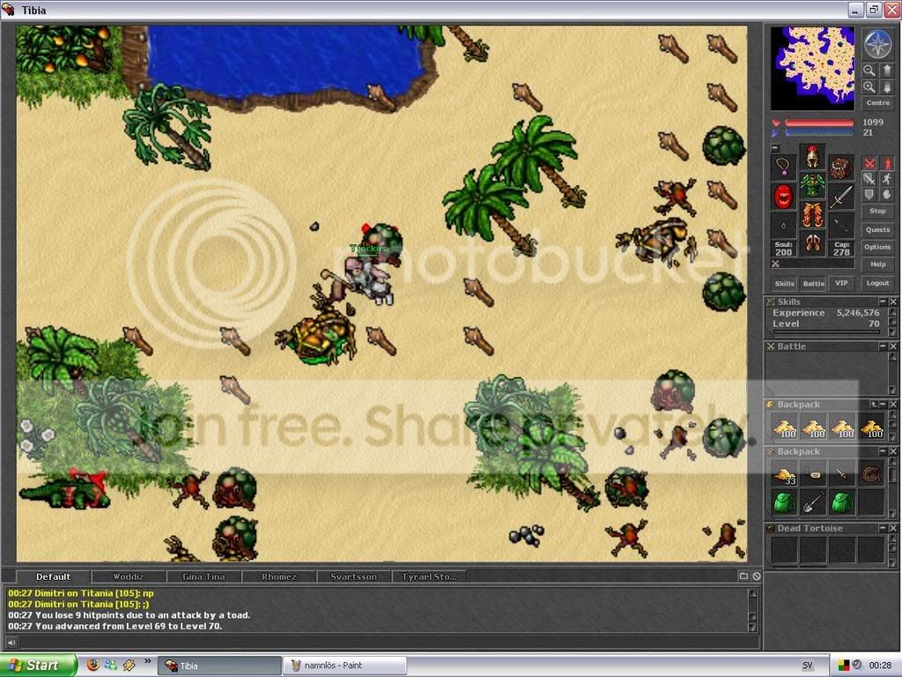The height and width of the screenshot is (677, 902).
Task: Zoom out the minimap
Action: coord(869,71)
